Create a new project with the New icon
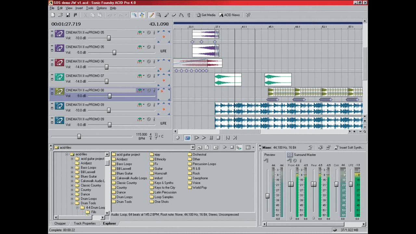This screenshot has width=416, height=234. [x=53, y=15]
